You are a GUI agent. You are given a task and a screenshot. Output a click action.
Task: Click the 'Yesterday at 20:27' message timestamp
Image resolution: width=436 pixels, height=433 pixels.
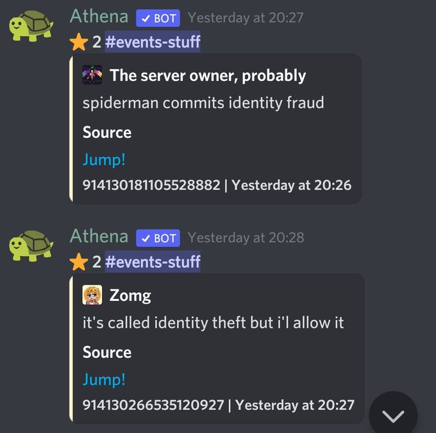pyautogui.click(x=246, y=18)
